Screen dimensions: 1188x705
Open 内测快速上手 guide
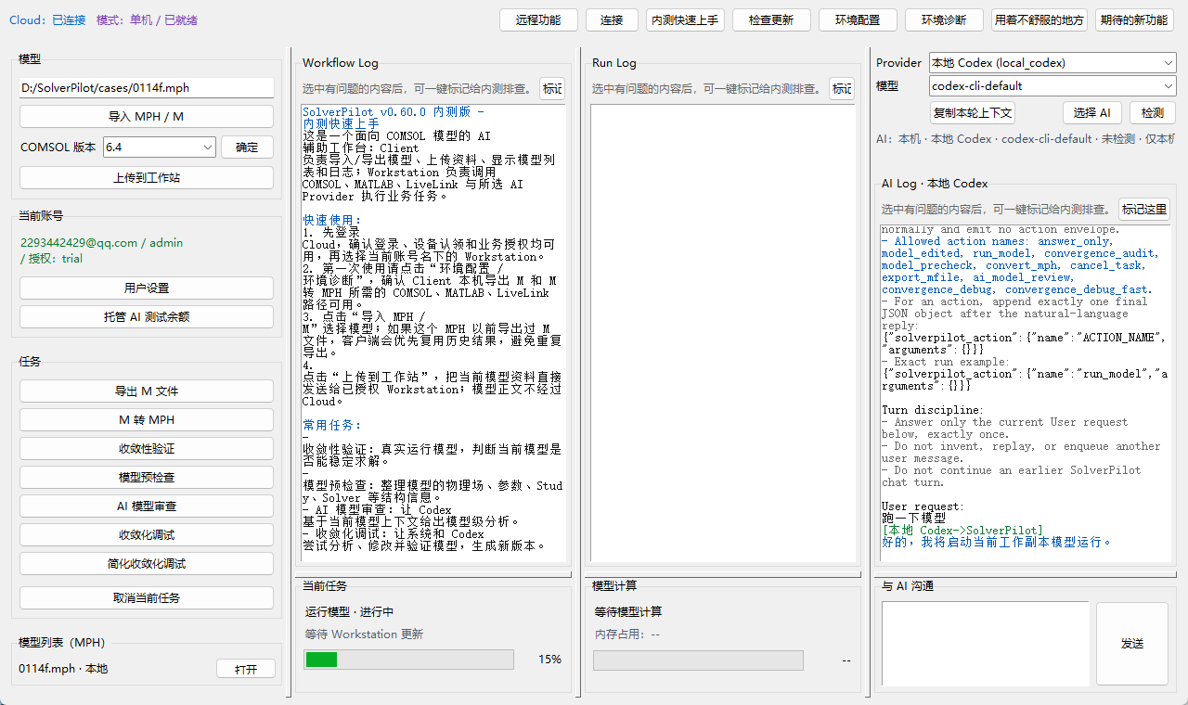coord(685,20)
